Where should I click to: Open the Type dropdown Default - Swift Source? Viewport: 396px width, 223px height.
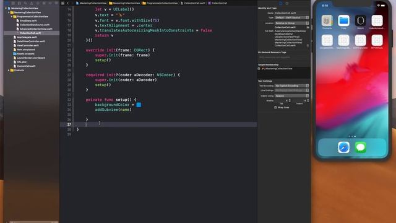coord(291,18)
